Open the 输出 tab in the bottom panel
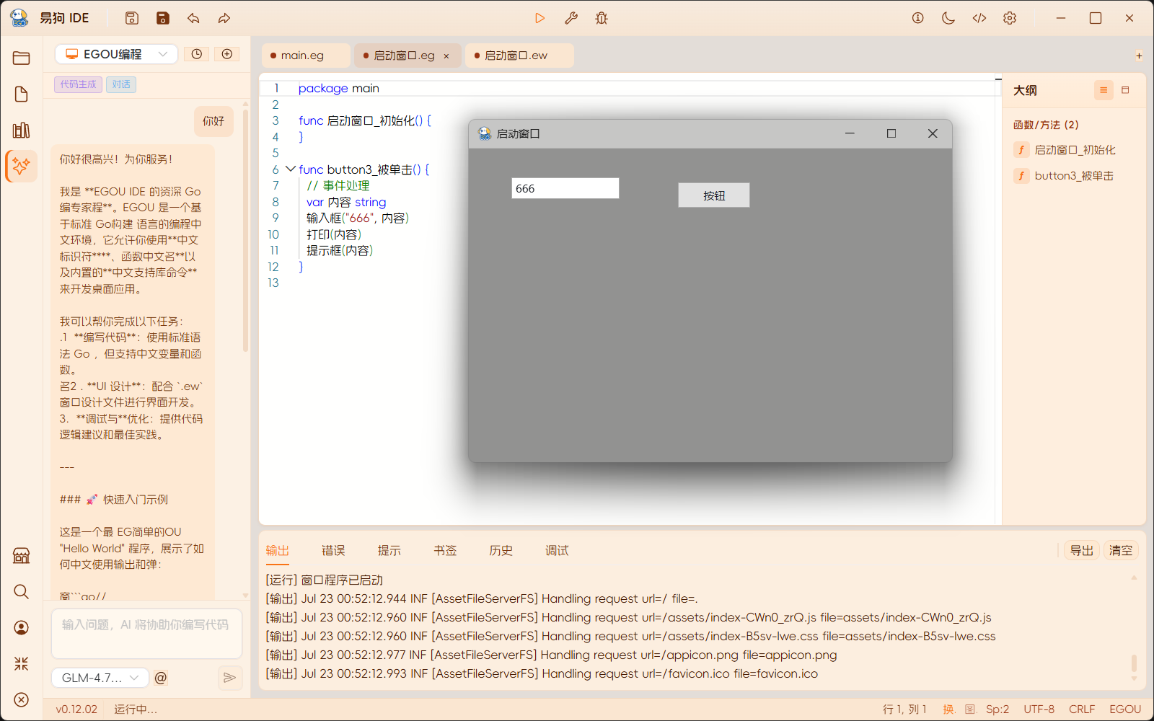 (278, 551)
